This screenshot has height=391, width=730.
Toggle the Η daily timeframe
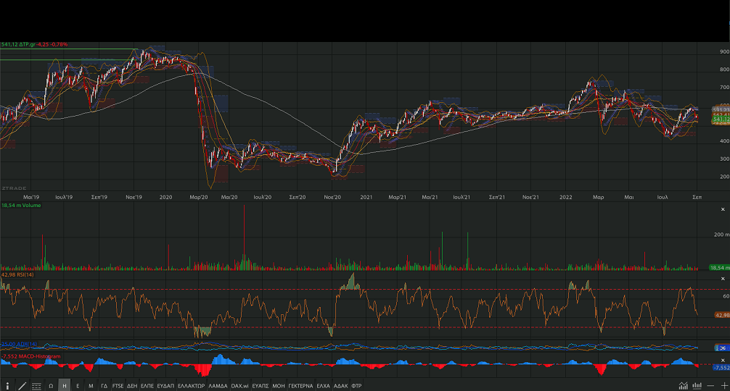point(65,386)
